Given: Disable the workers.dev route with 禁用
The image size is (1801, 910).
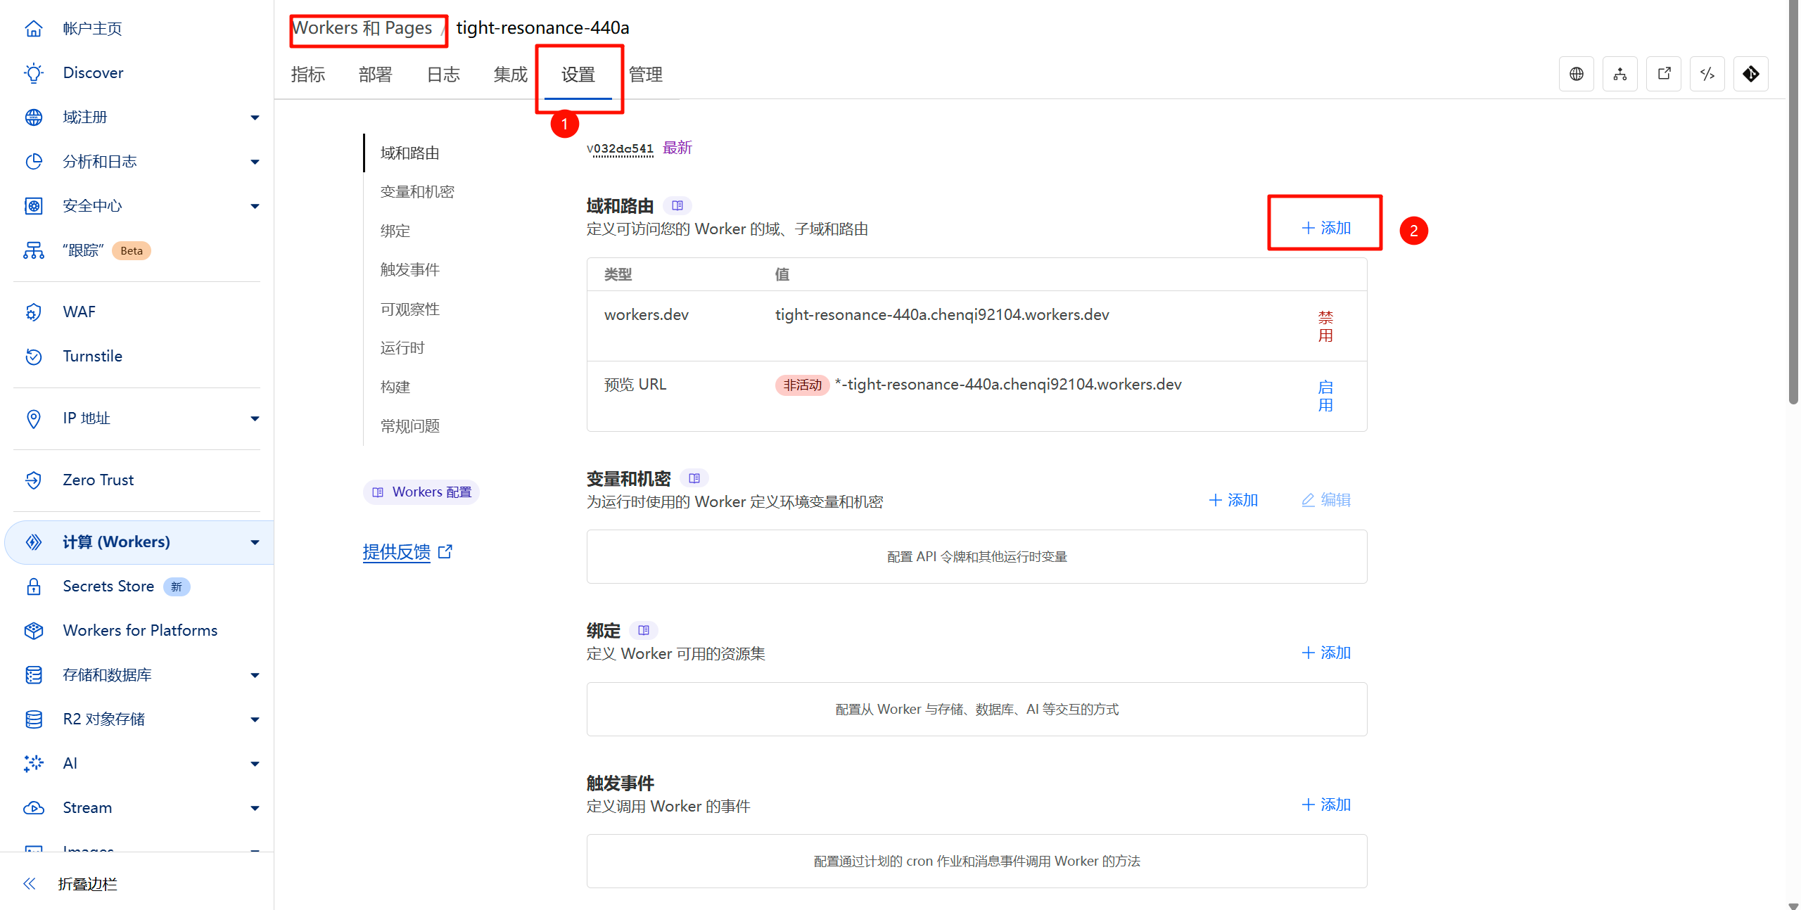Looking at the screenshot, I should [1325, 326].
